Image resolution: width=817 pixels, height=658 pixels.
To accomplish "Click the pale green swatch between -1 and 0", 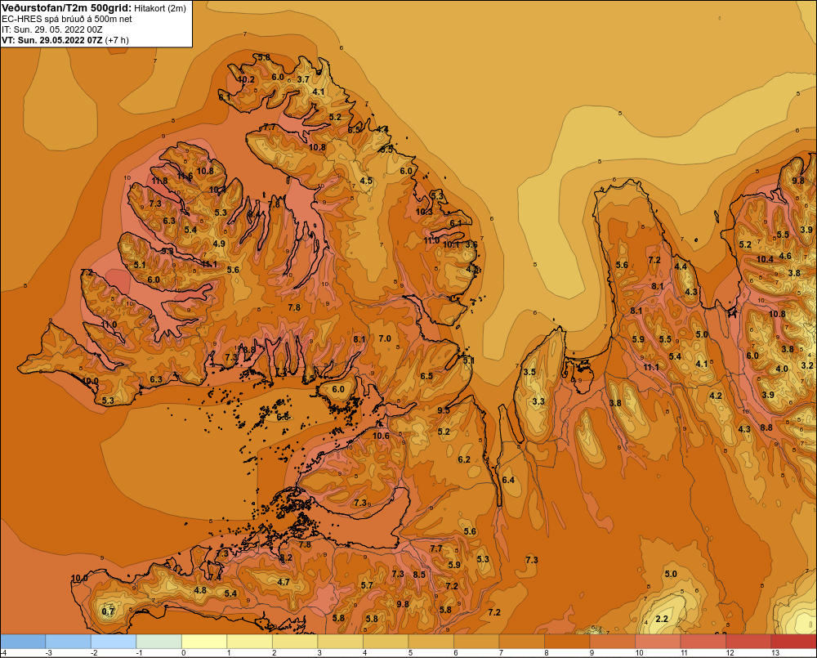I will [x=159, y=642].
